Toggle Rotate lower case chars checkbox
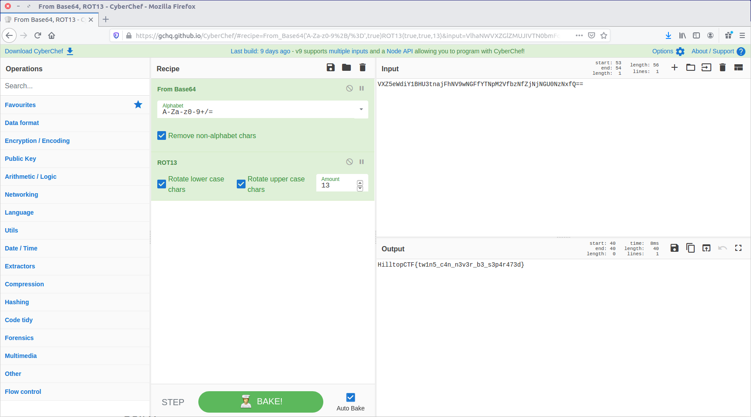Screen dimensions: 751x417 [x=162, y=184]
